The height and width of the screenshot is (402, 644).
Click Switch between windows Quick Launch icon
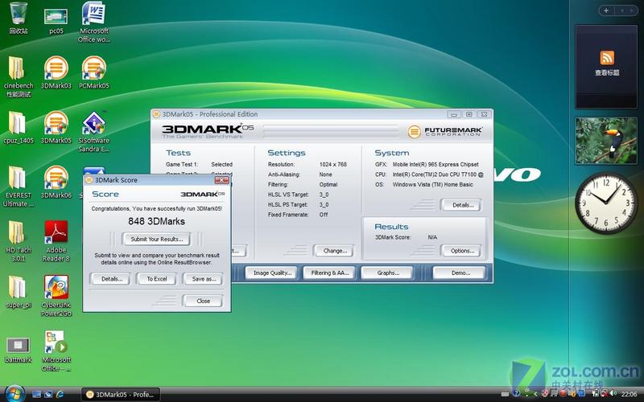48,394
